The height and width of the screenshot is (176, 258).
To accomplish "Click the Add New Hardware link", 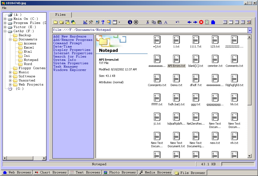I will 70,36.
